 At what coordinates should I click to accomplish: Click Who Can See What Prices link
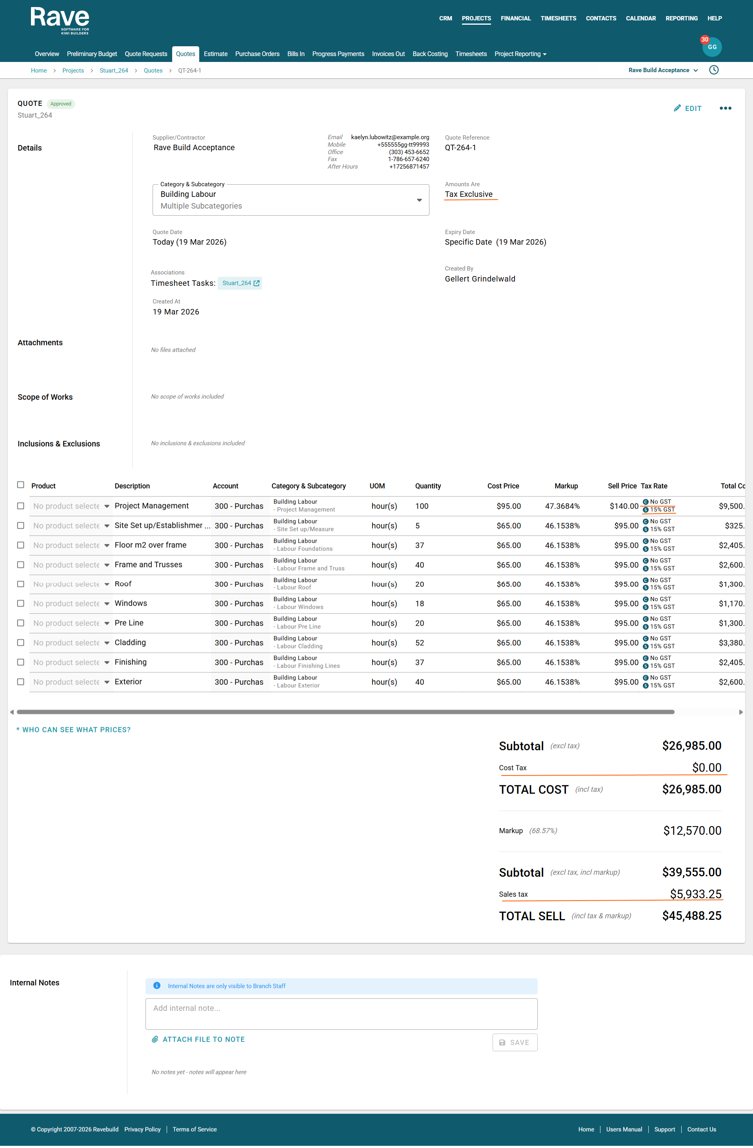(73, 729)
